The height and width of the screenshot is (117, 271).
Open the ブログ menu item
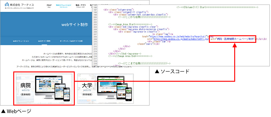tap(49, 6)
